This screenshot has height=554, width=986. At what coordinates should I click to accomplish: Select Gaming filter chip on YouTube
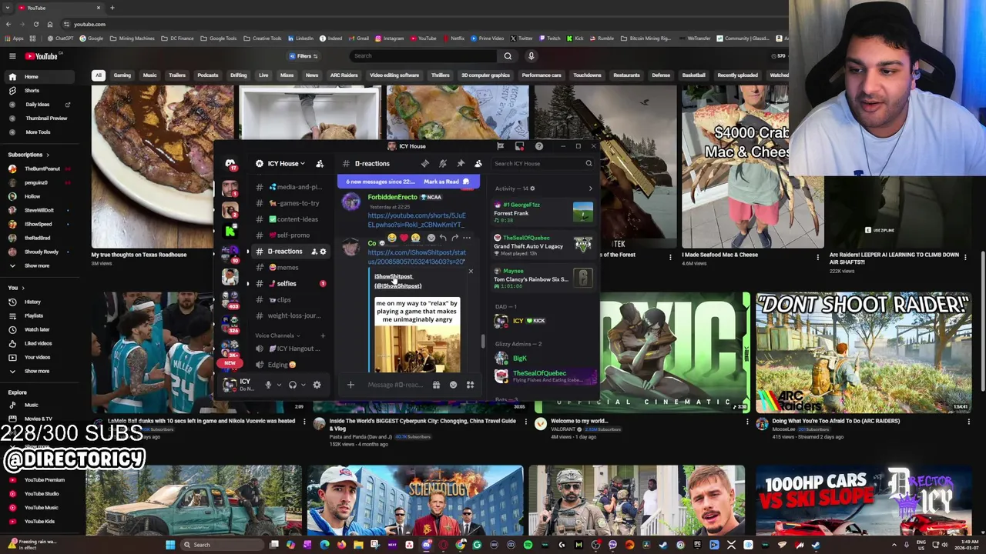click(122, 75)
